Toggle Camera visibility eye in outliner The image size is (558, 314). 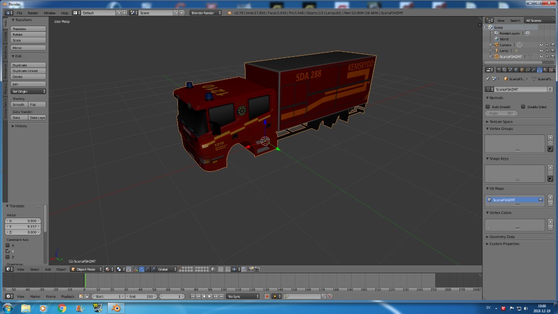(x=541, y=45)
